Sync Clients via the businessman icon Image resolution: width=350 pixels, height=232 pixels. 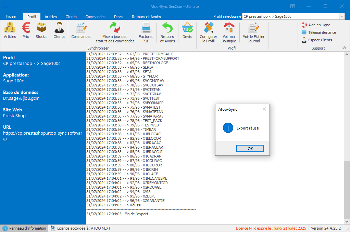tap(59, 30)
